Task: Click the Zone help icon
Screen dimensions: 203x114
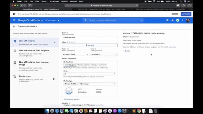Action: [x=95, y=49]
